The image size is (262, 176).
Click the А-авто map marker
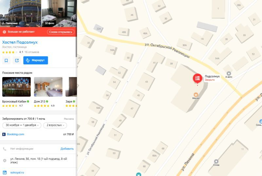coord(229,73)
